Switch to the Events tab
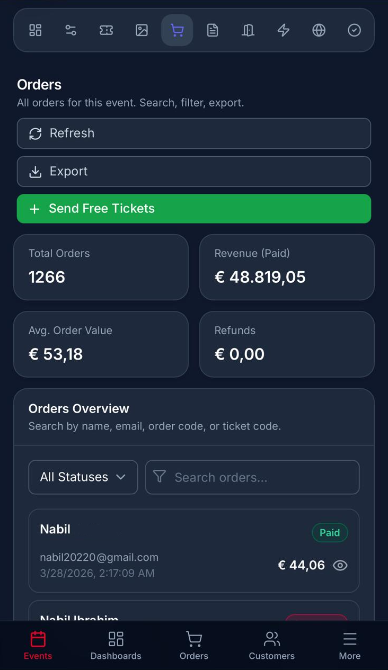Screen dimensions: 388x670 pyautogui.click(x=38, y=645)
